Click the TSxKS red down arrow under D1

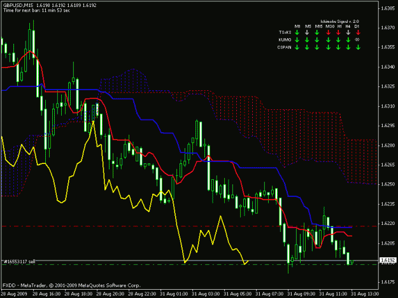tap(358, 32)
